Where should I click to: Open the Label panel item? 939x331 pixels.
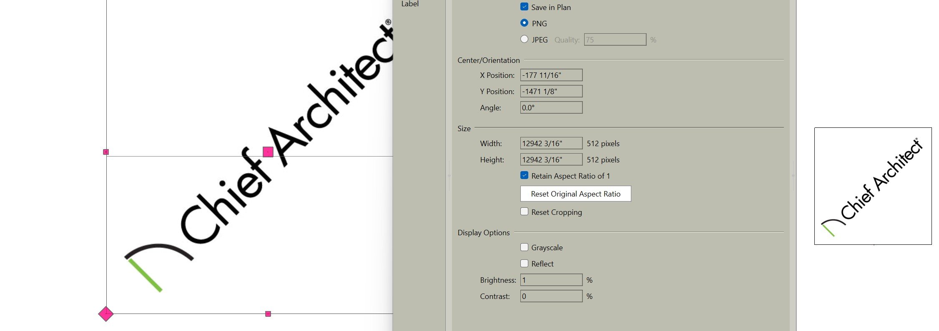(x=410, y=4)
